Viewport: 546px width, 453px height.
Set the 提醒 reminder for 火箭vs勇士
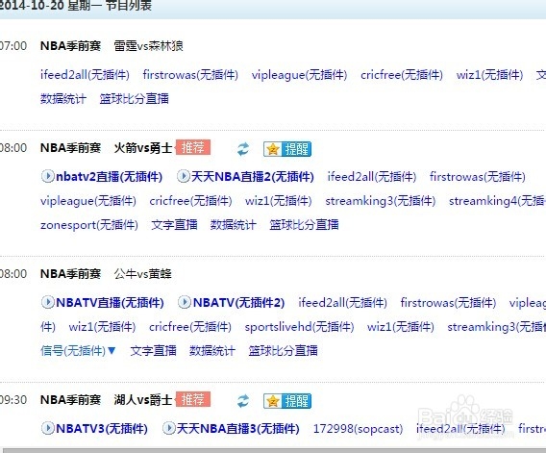click(287, 149)
